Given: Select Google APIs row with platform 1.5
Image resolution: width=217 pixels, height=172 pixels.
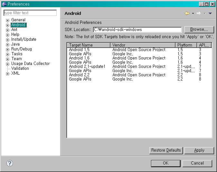Looking at the screenshot, I should click(x=139, y=54).
